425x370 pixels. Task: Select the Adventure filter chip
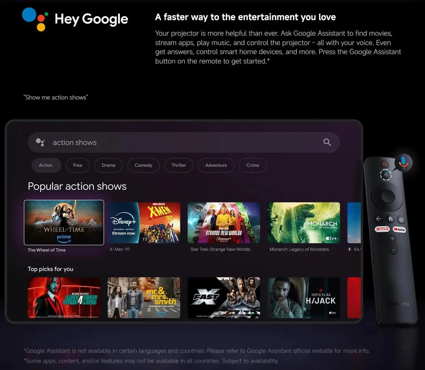pos(216,165)
